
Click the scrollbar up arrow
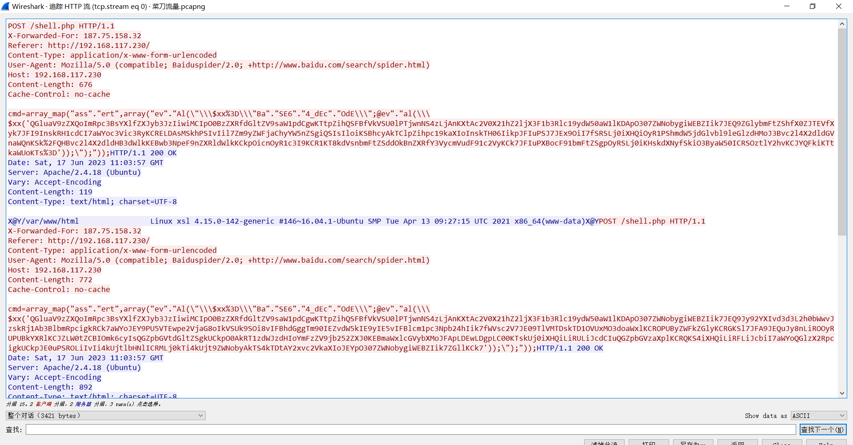tap(842, 24)
